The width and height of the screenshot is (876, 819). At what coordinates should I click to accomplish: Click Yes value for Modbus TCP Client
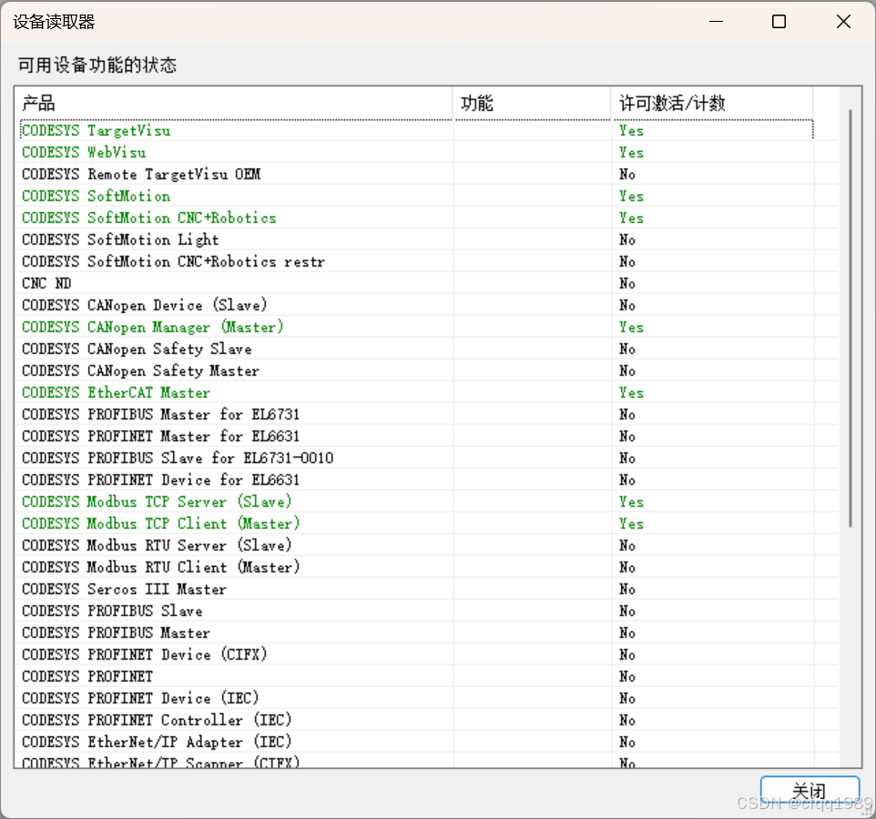pyautogui.click(x=631, y=523)
